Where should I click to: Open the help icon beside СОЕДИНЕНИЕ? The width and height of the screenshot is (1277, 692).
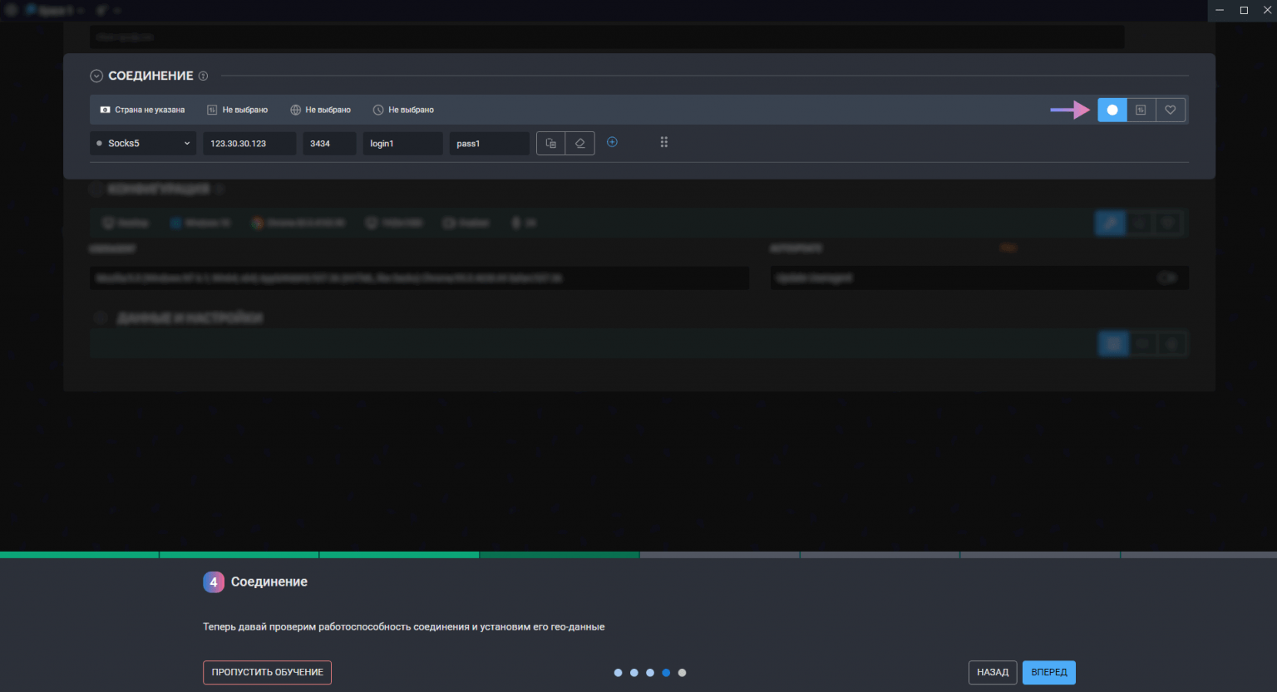point(203,76)
